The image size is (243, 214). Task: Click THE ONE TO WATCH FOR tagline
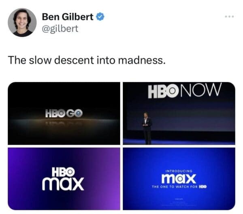[175, 187]
